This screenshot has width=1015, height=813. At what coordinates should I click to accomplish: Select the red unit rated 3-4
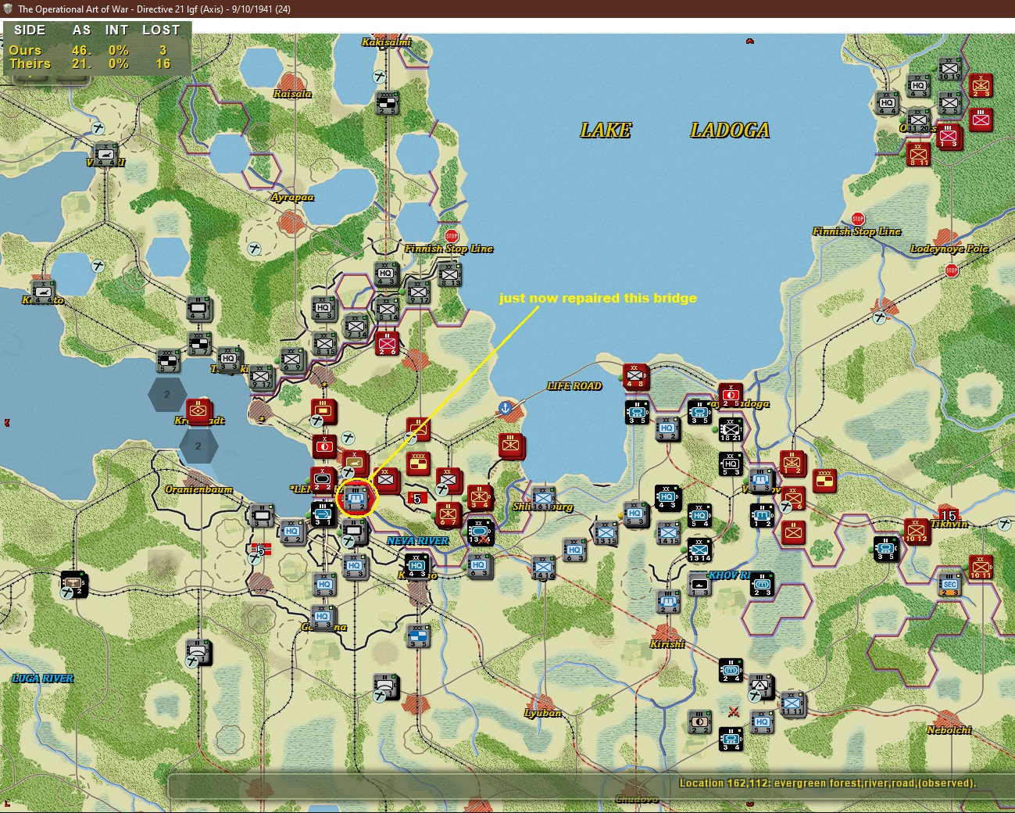[480, 498]
